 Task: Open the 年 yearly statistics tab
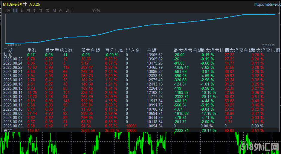(41, 10)
